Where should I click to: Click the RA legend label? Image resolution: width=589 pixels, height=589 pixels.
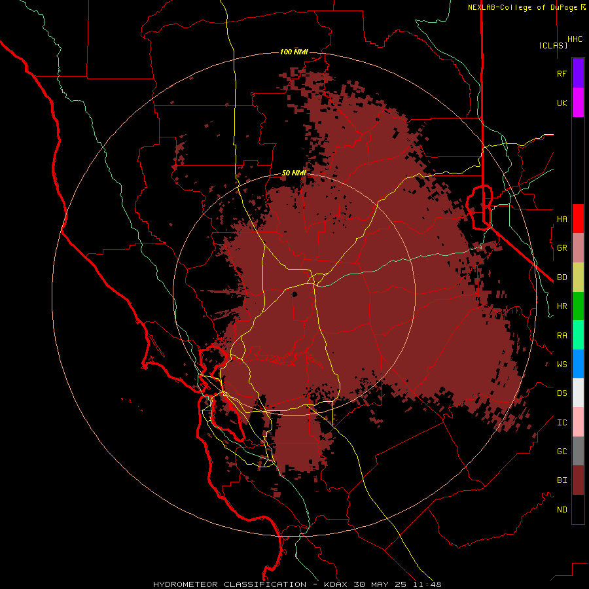[x=562, y=336]
